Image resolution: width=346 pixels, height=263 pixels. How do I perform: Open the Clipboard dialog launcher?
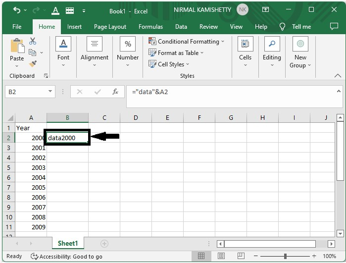point(46,76)
